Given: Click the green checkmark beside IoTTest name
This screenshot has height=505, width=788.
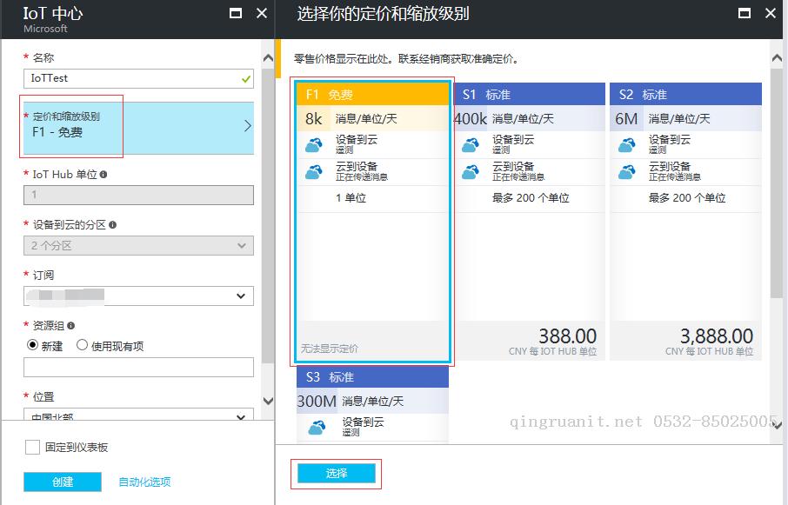Looking at the screenshot, I should click(x=244, y=78).
